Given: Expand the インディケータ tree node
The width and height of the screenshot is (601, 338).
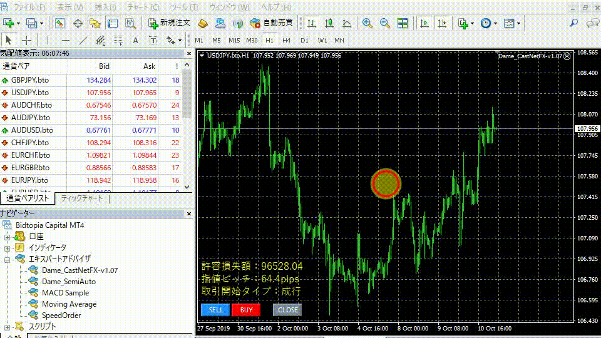Looking at the screenshot, I should coord(7,248).
